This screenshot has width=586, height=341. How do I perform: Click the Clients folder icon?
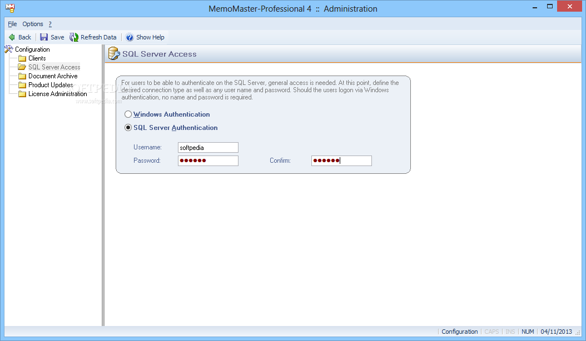click(x=22, y=58)
